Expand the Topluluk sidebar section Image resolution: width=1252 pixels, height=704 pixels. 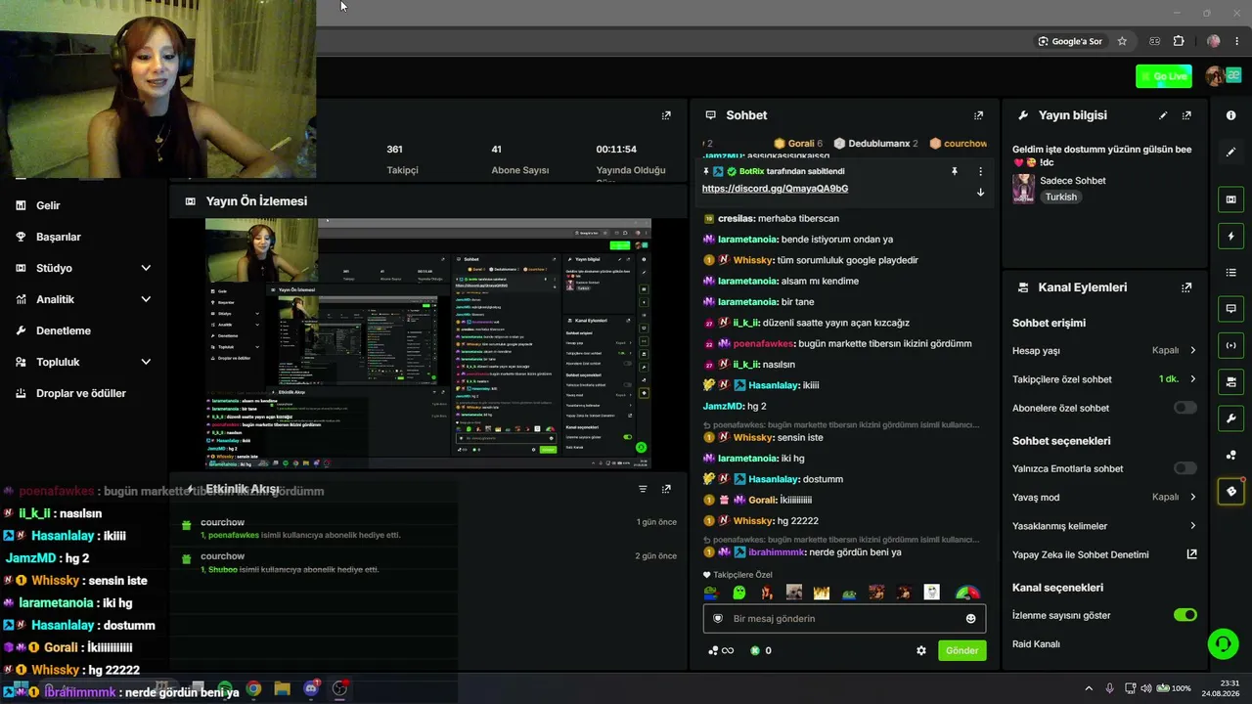pyautogui.click(x=83, y=362)
